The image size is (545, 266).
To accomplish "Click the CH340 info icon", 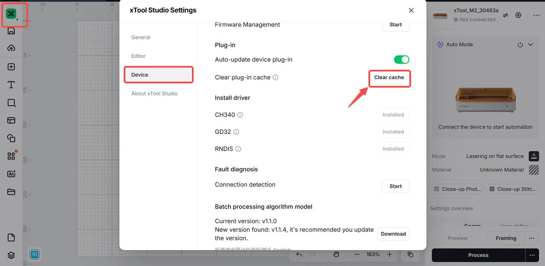I will coord(240,115).
